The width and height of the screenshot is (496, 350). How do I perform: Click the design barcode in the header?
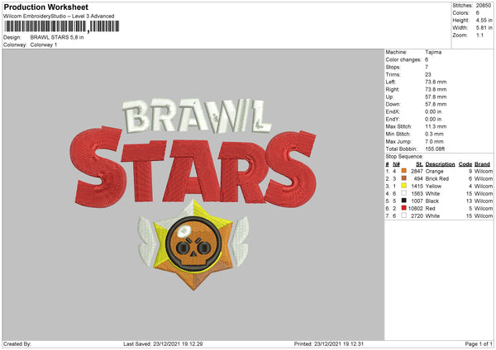(x=62, y=26)
